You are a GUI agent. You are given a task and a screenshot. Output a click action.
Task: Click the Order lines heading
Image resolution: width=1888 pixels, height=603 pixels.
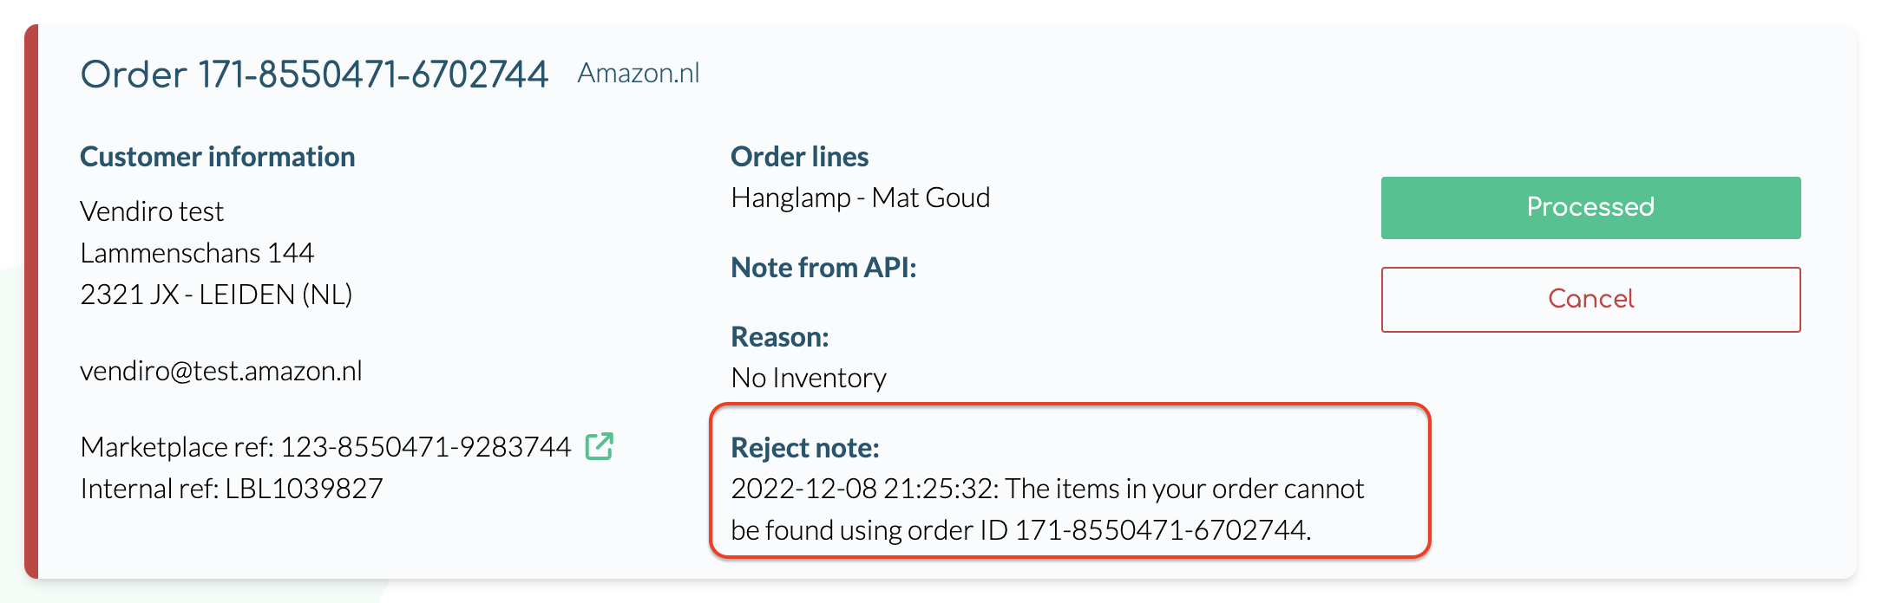click(799, 157)
